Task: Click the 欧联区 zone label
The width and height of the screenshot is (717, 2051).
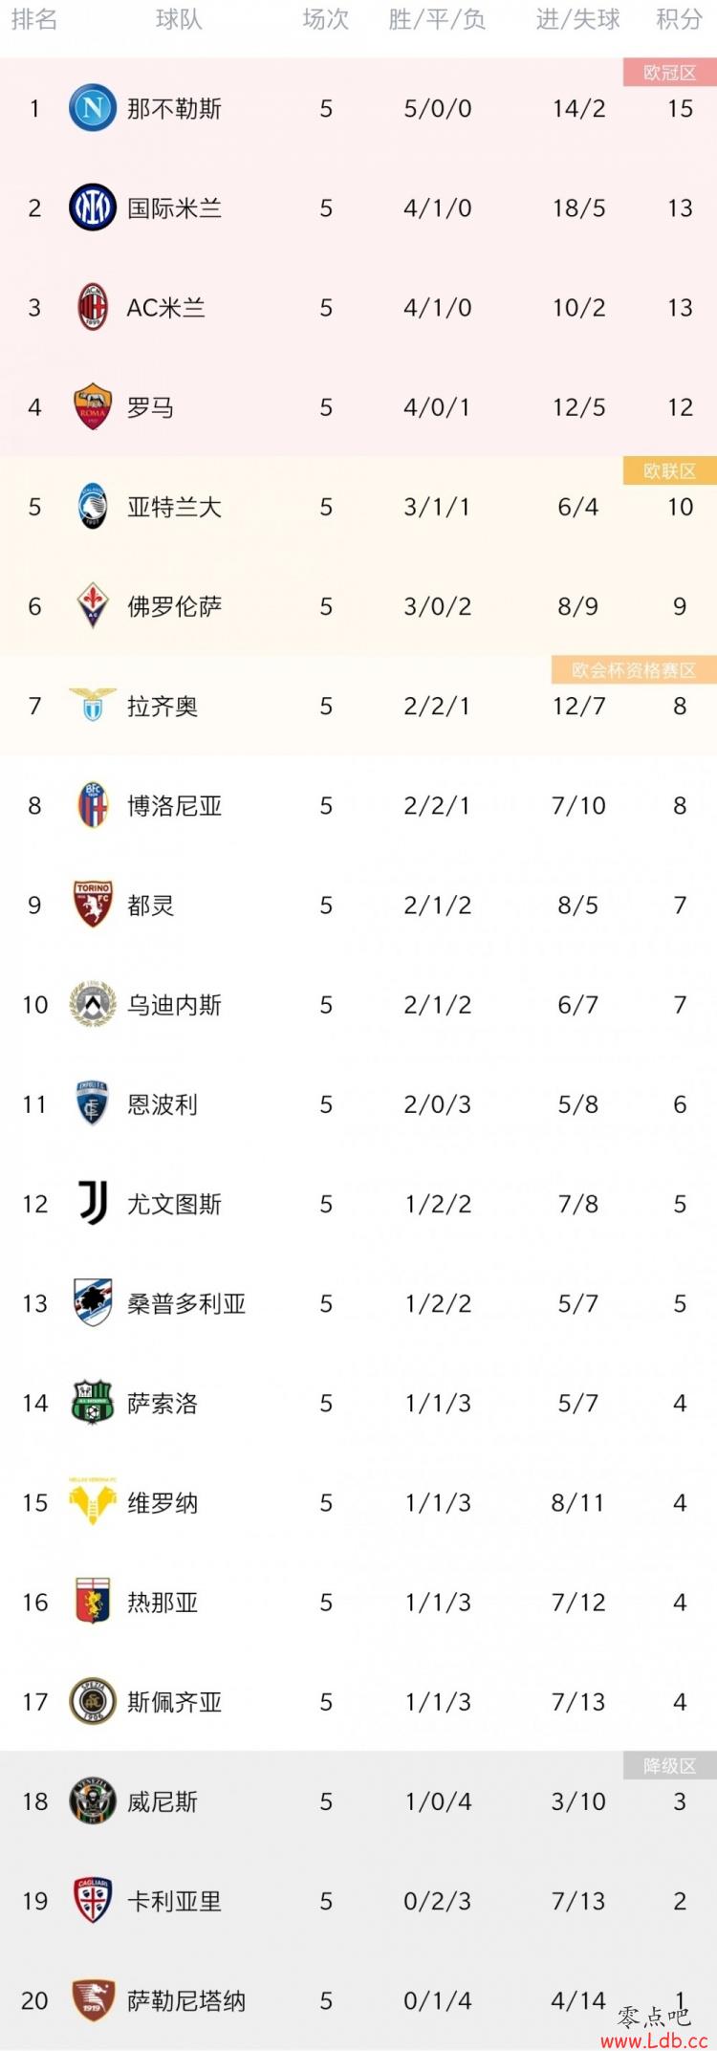Action: click(x=670, y=471)
